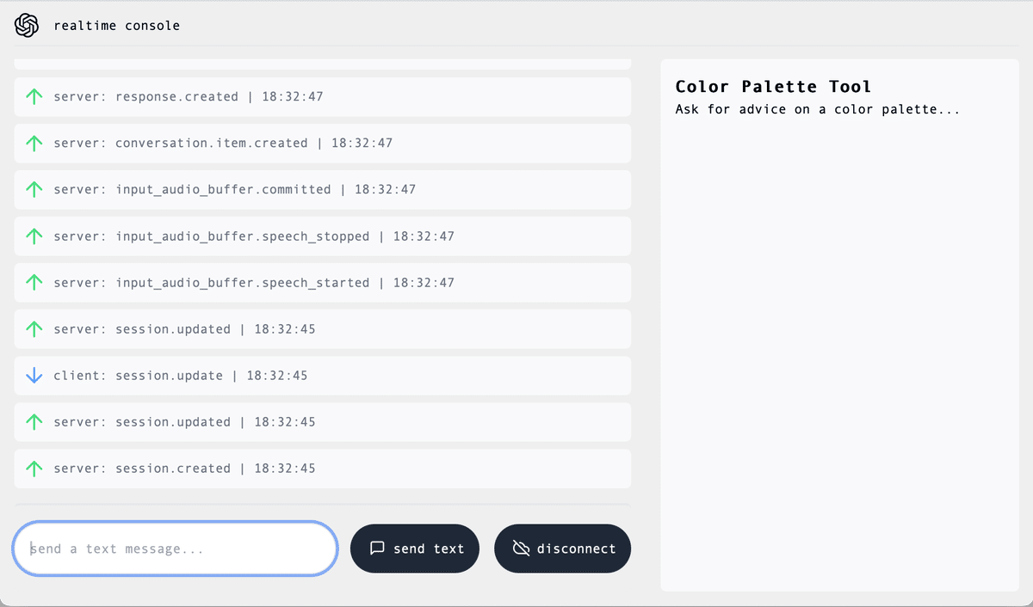Click the green arrow on session.created event
This screenshot has width=1033, height=607.
tap(34, 468)
